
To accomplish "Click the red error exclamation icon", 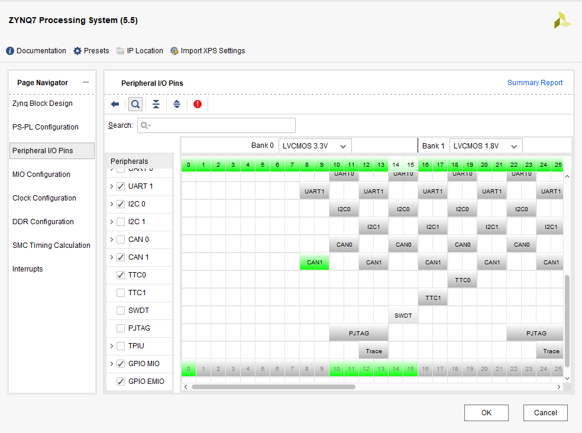I will point(198,104).
